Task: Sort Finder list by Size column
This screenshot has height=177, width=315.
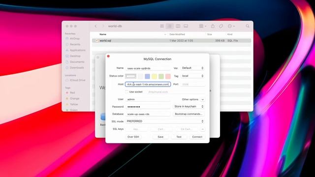Action: click(x=210, y=34)
